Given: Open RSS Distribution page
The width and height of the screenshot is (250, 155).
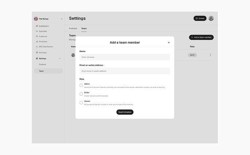Looking at the screenshot, I should pos(46,47).
